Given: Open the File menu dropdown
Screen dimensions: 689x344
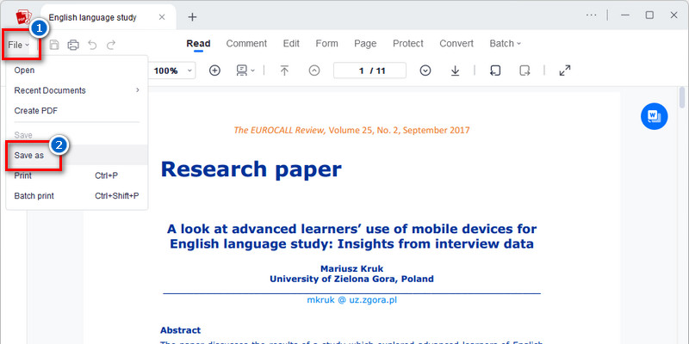Looking at the screenshot, I should coord(18,45).
